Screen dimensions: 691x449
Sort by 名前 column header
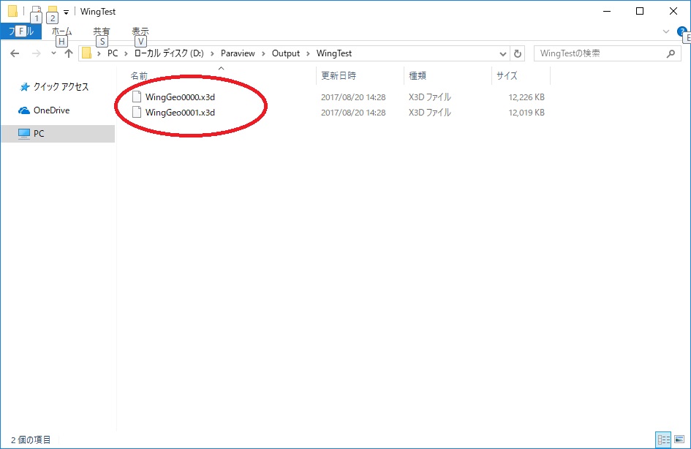139,76
